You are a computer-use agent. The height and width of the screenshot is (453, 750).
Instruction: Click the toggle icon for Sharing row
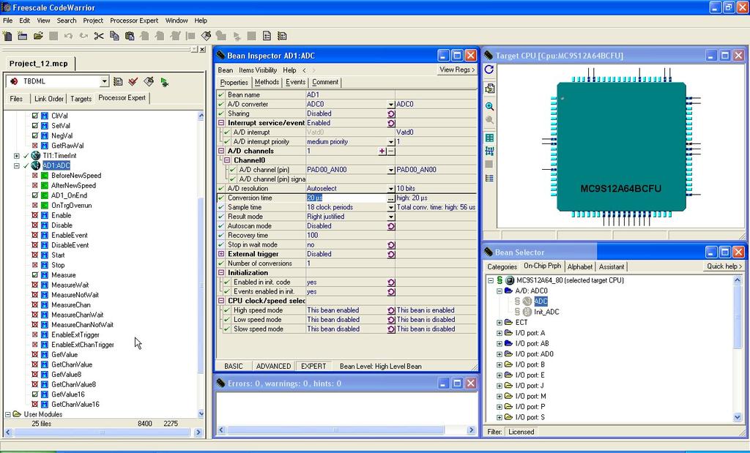[391, 113]
